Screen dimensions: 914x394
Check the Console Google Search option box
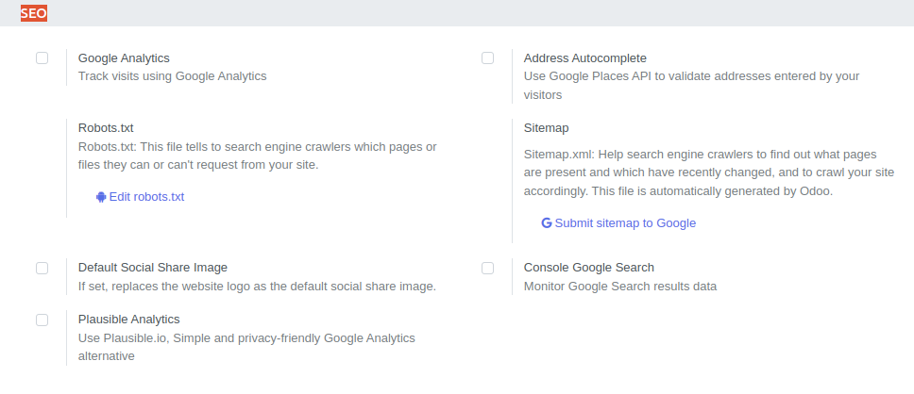point(487,268)
